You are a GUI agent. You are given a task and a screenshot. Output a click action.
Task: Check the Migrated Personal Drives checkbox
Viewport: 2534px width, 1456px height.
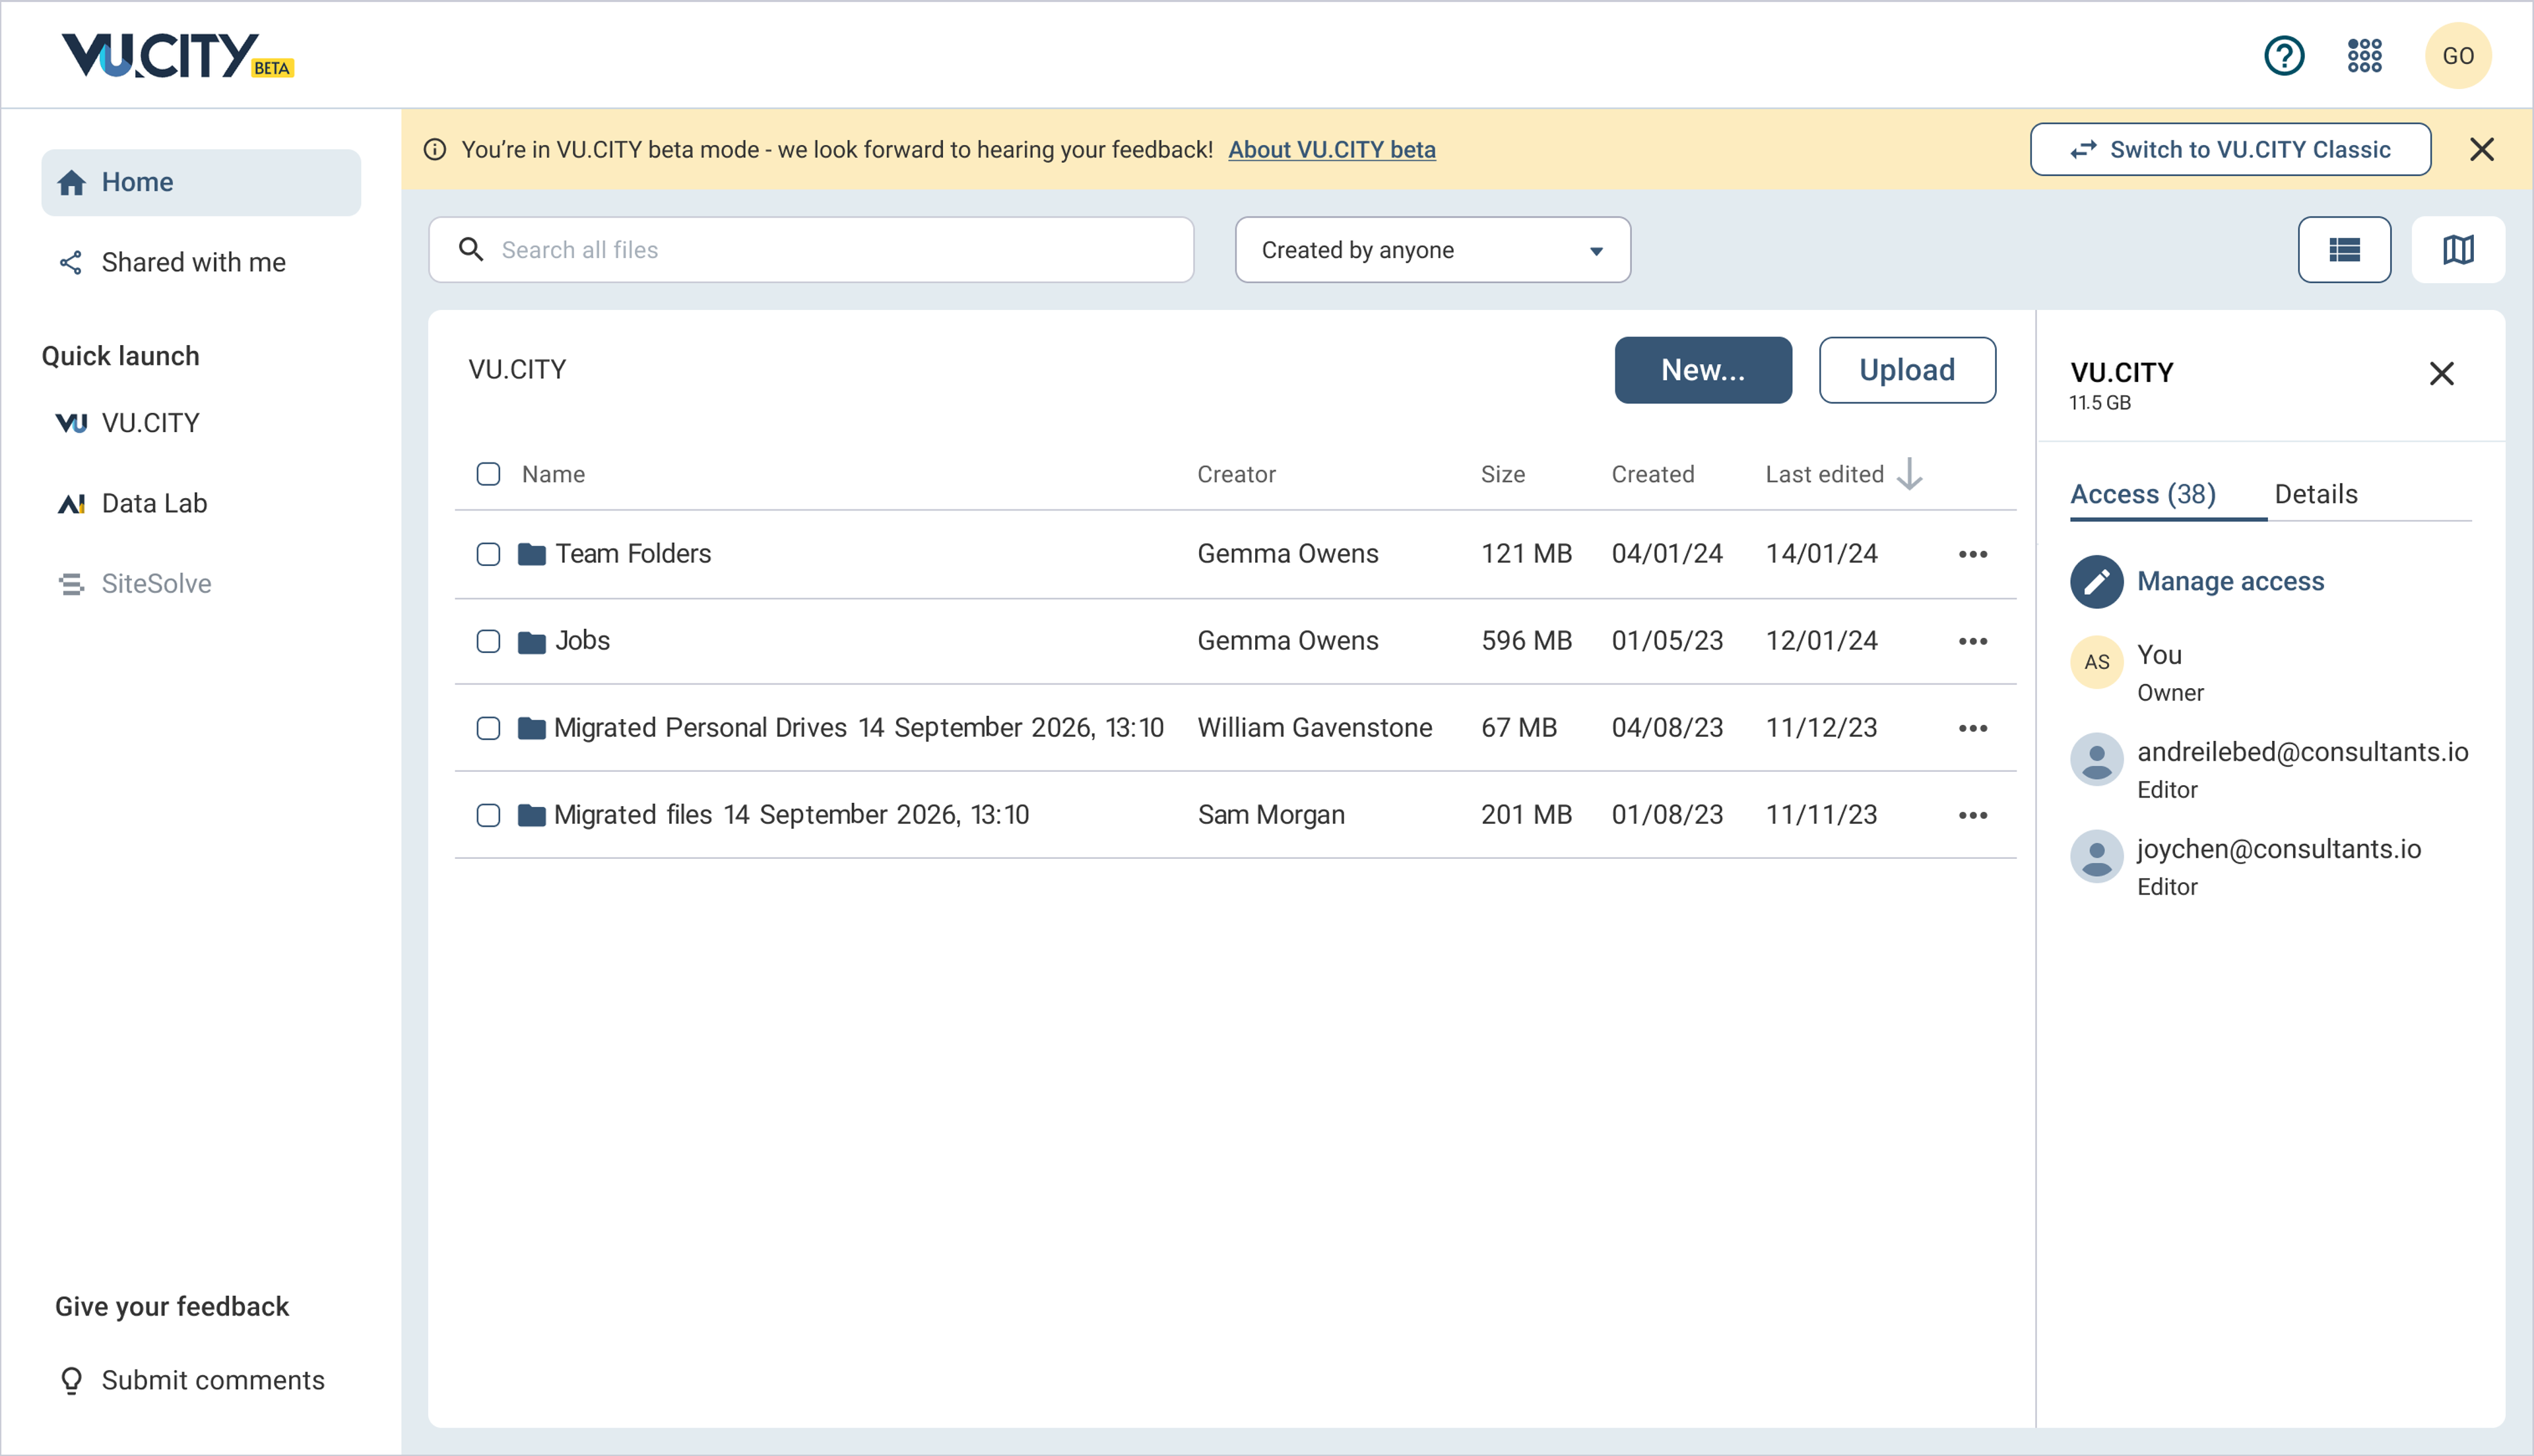pos(488,728)
